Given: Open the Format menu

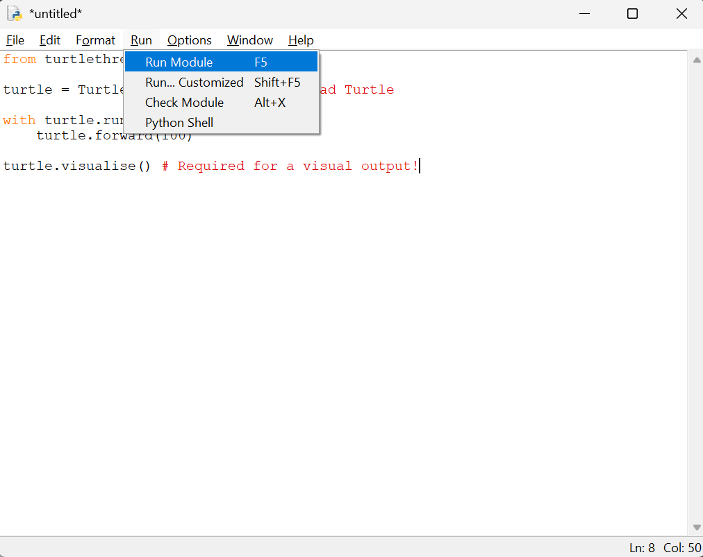Looking at the screenshot, I should pyautogui.click(x=96, y=40).
